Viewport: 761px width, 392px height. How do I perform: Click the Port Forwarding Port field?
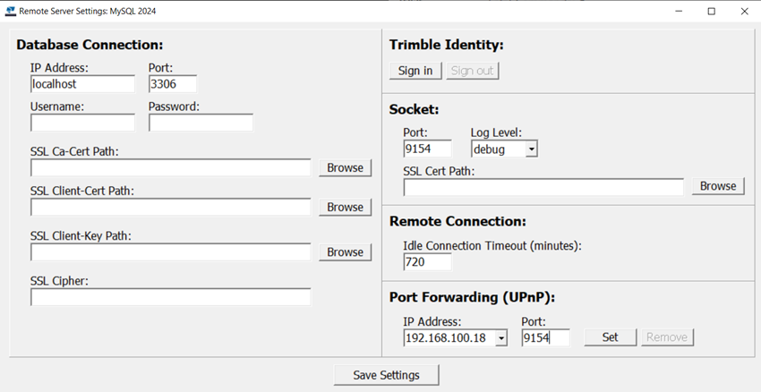(x=545, y=337)
